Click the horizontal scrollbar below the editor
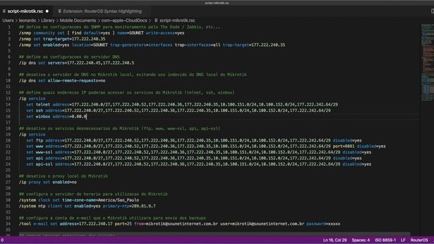Viewport: 434px width, 244px height. click(x=214, y=235)
